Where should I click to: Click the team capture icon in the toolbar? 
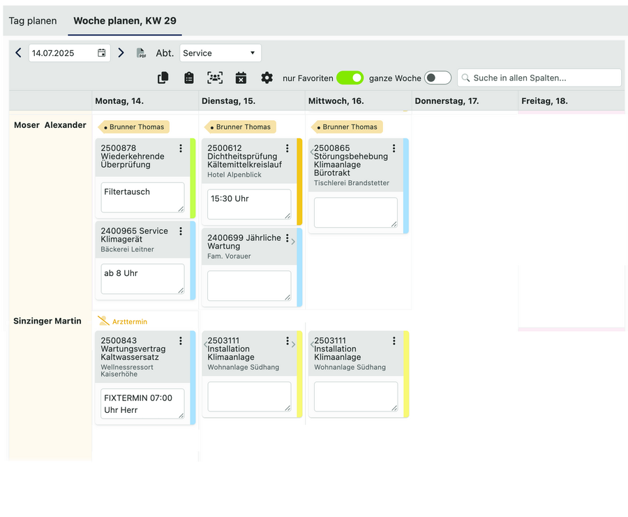(x=215, y=78)
